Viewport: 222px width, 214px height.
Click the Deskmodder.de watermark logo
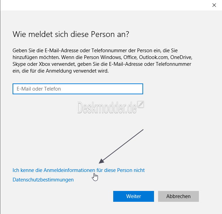[x=110, y=108]
